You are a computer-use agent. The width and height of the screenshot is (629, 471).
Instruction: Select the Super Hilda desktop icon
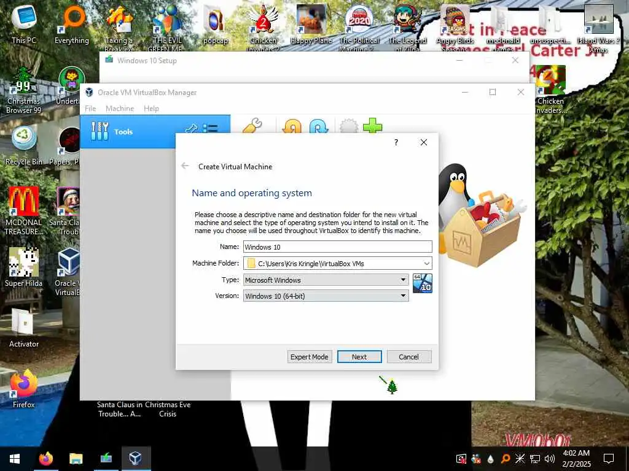point(24,267)
